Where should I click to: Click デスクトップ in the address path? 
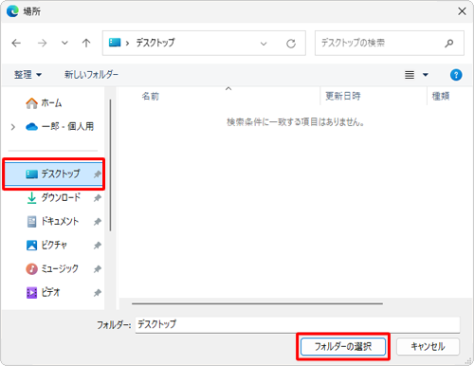(155, 43)
